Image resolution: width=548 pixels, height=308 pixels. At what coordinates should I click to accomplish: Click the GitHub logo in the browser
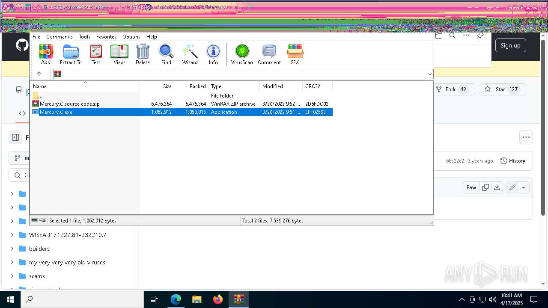21,45
